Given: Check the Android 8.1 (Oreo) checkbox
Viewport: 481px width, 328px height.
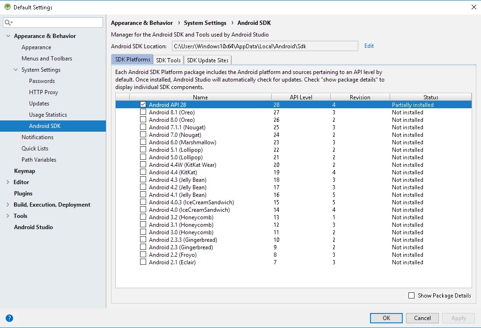Looking at the screenshot, I should (x=143, y=112).
